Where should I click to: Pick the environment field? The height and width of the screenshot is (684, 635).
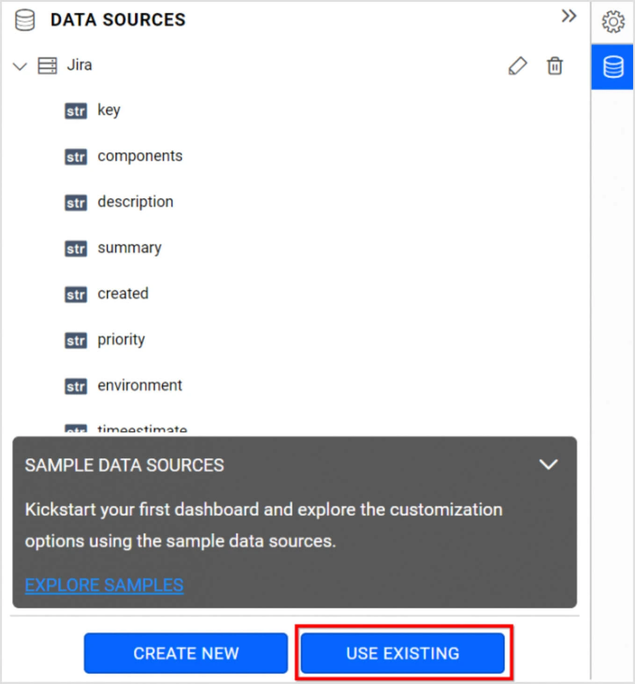(x=139, y=385)
